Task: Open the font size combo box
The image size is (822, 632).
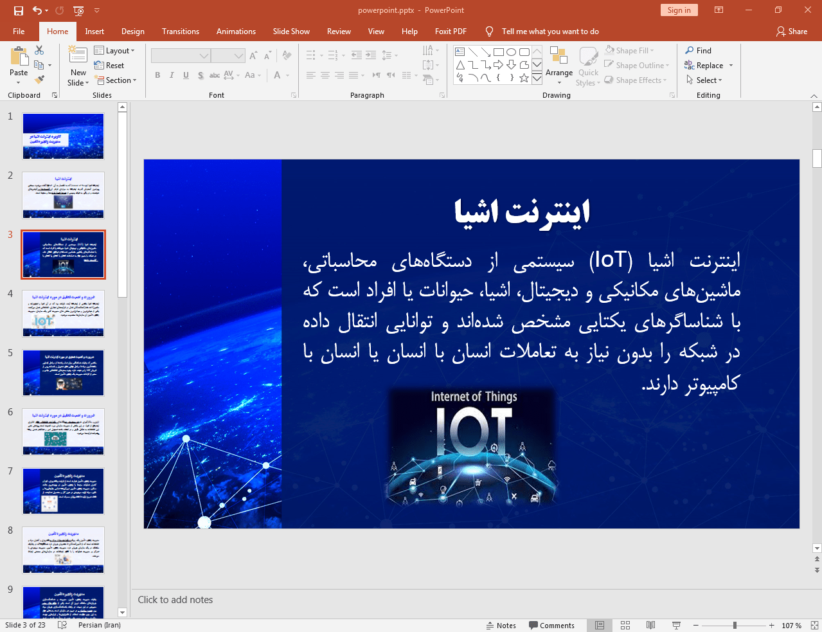Action: coord(228,56)
